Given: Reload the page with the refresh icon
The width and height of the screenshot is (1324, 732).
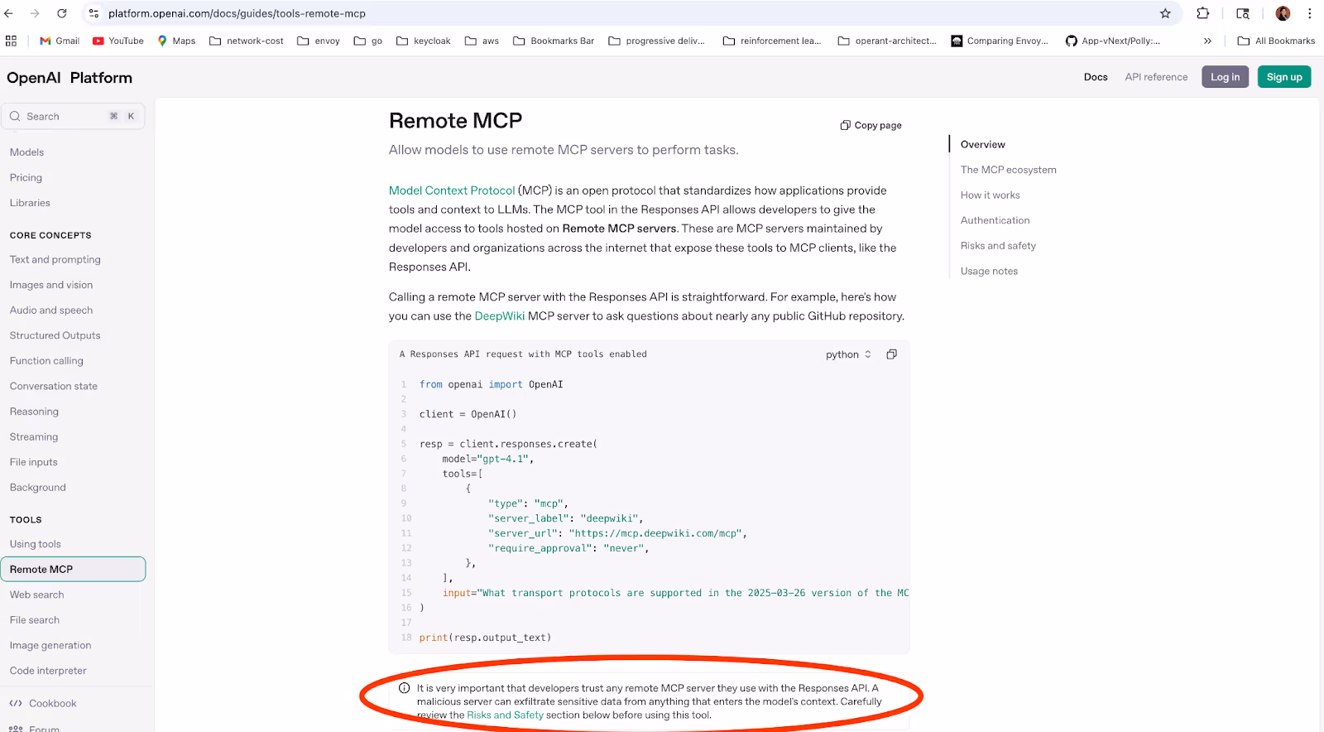Looking at the screenshot, I should tap(62, 13).
